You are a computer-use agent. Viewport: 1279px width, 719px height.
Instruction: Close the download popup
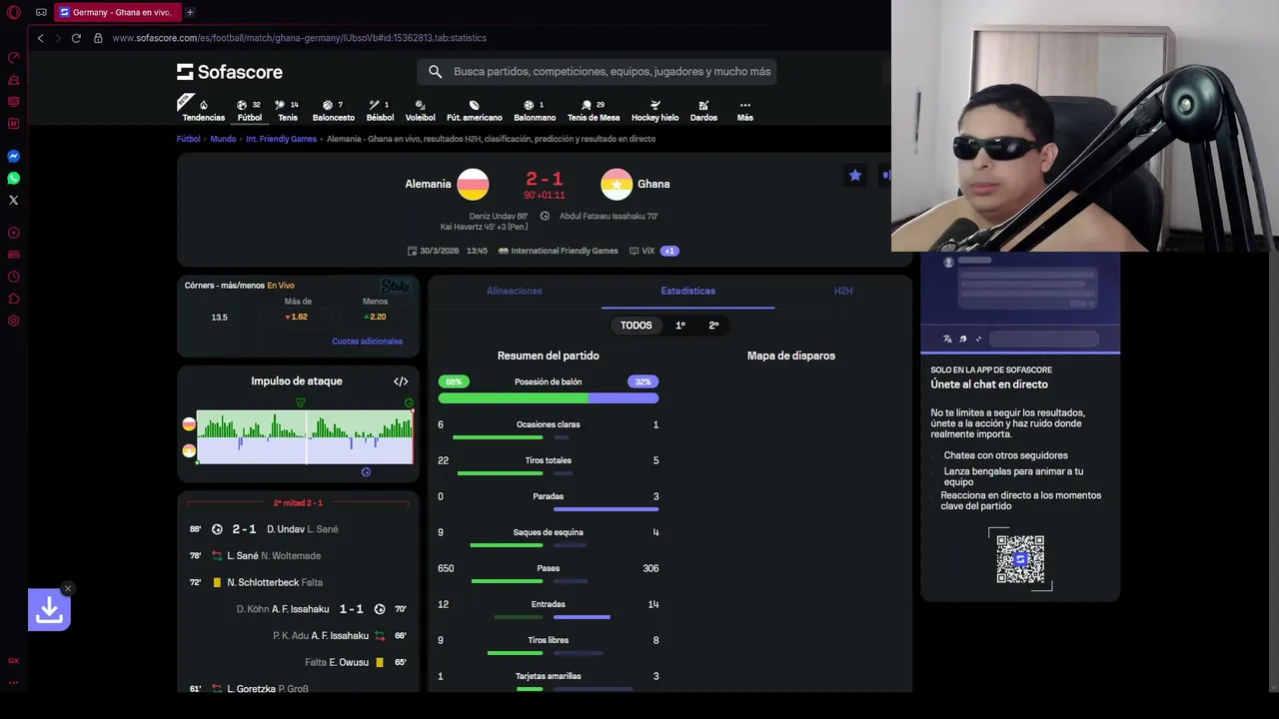[x=67, y=588]
